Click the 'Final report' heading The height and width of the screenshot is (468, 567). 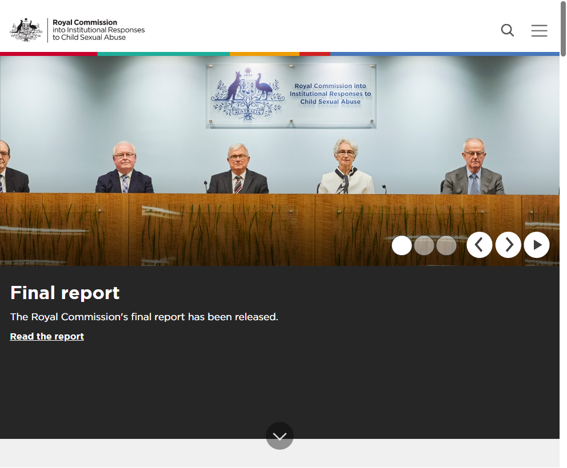[65, 293]
